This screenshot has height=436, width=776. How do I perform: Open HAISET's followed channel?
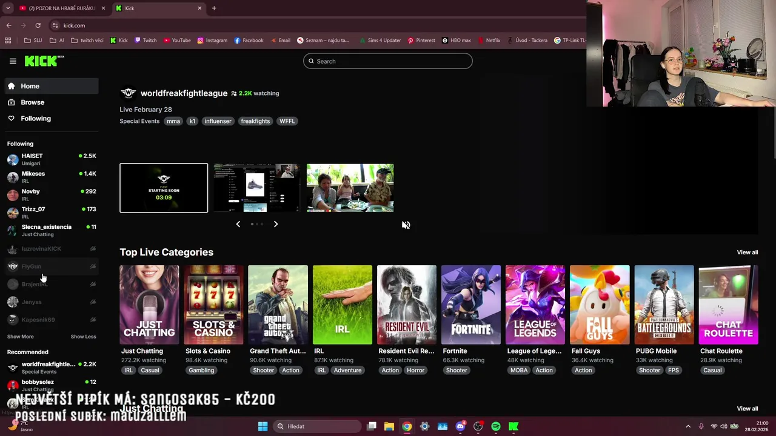coord(52,159)
